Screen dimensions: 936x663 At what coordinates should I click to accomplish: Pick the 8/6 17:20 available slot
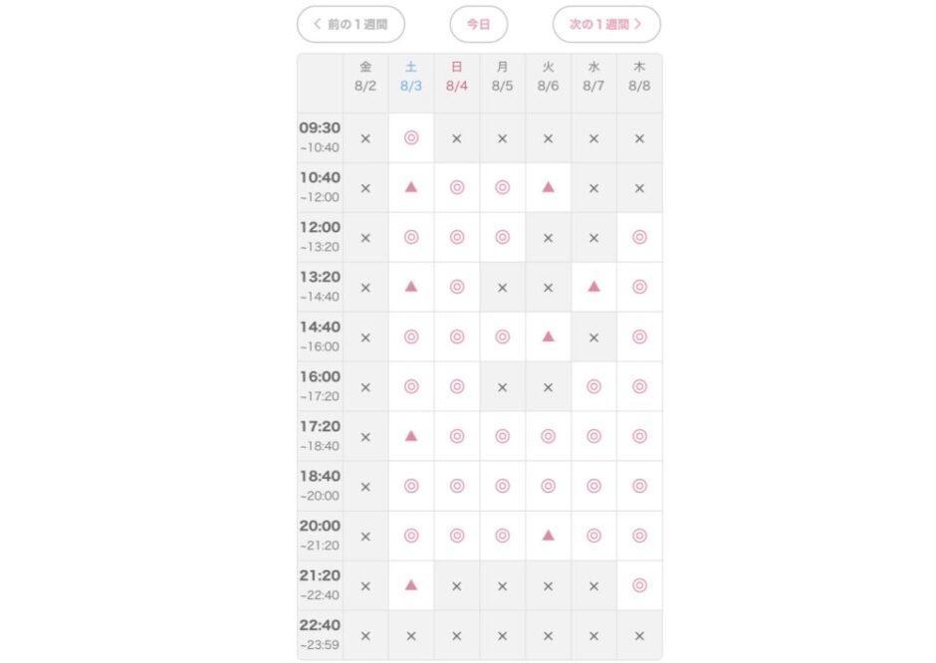pos(548,436)
